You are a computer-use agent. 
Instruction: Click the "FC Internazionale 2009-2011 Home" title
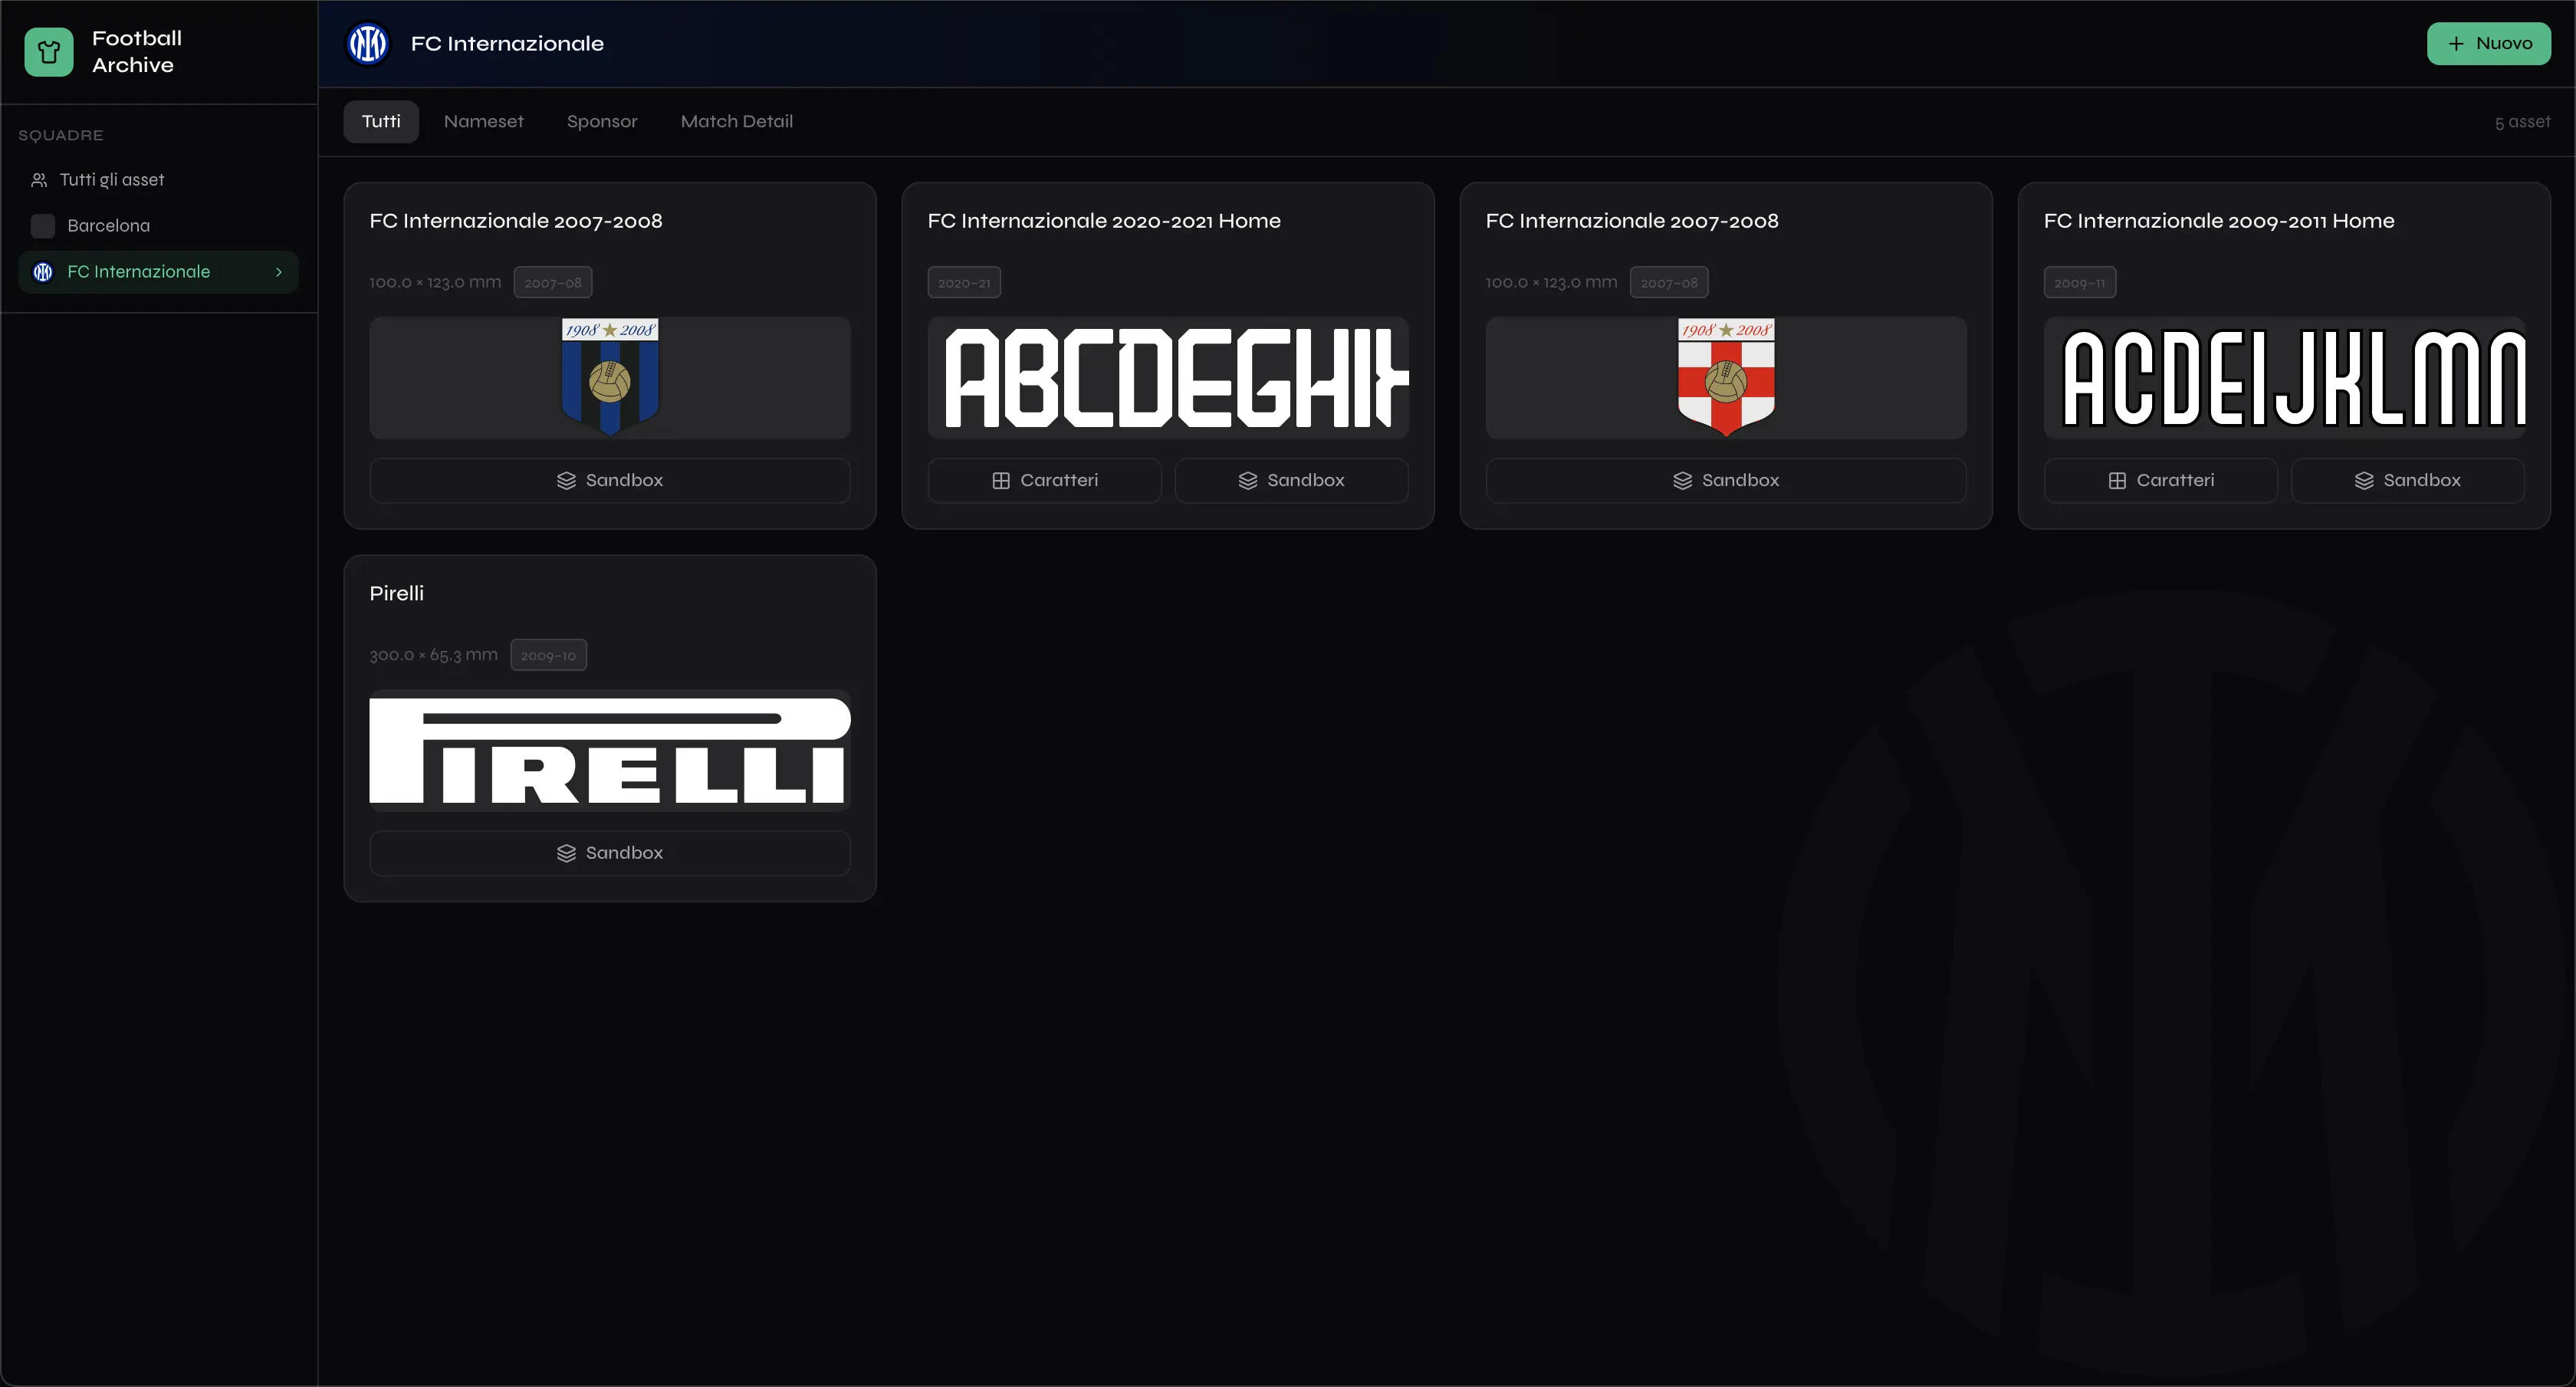(x=2219, y=221)
